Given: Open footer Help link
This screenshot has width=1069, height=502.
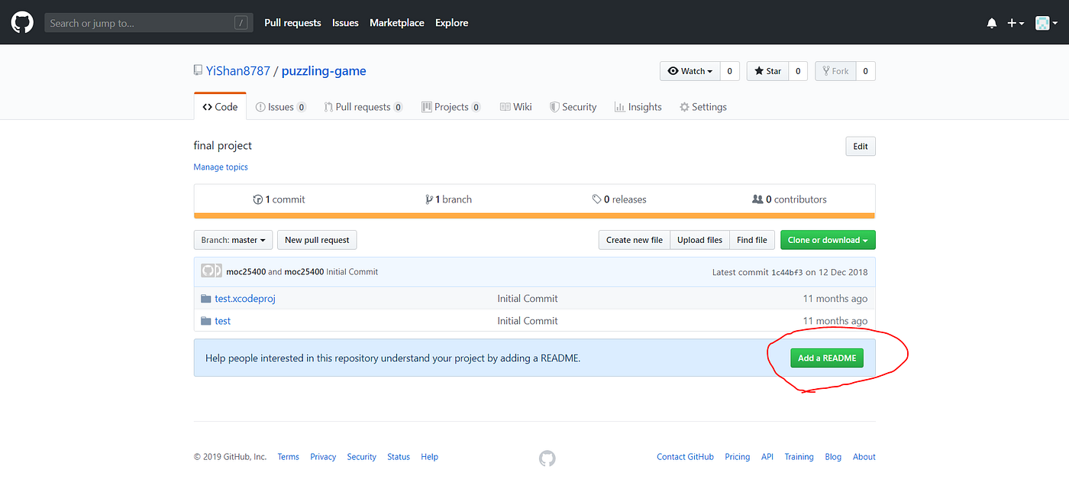Looking at the screenshot, I should coord(430,457).
